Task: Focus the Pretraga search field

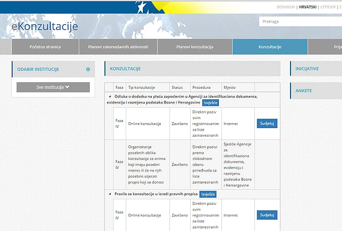Action: coord(301,22)
